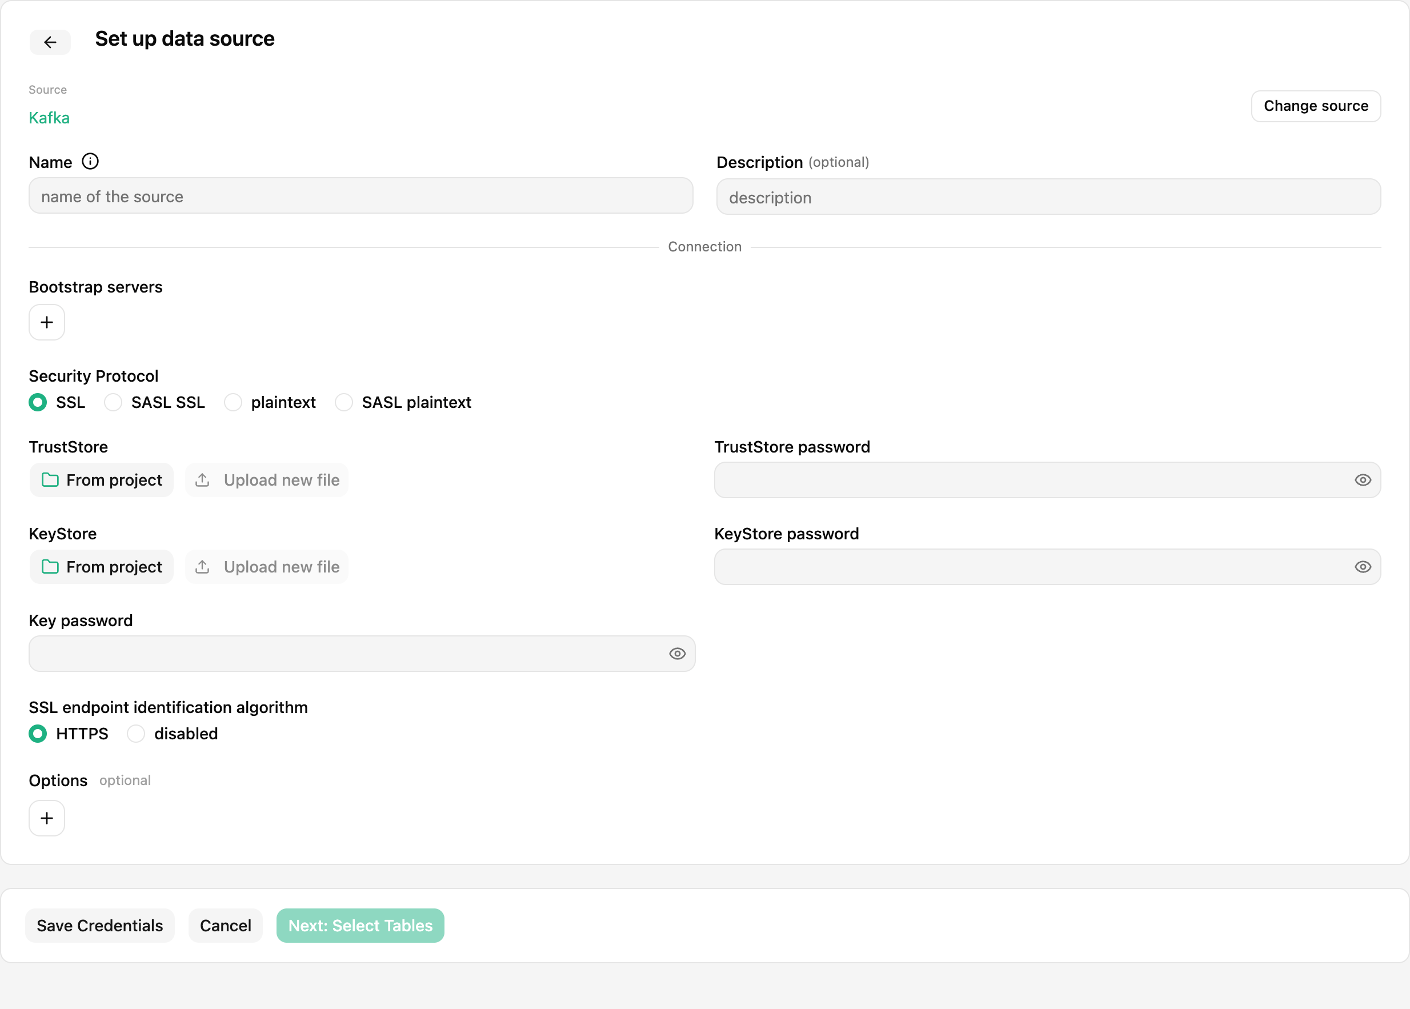Click the Name info icon

90,162
